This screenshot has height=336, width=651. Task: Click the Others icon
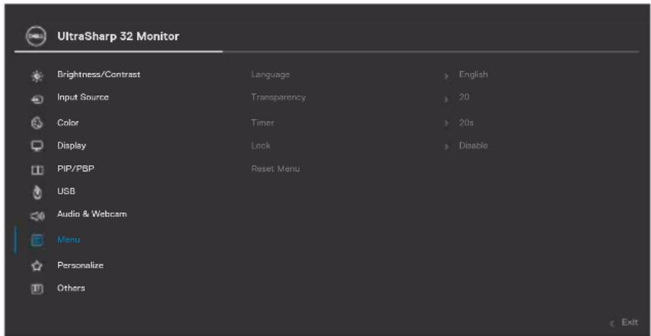[37, 289]
